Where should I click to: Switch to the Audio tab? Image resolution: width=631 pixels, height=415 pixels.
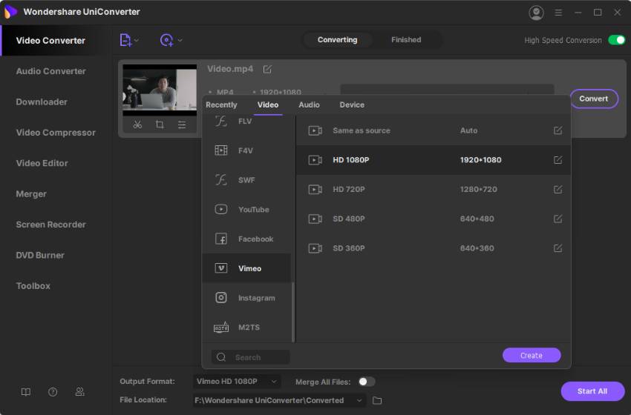point(309,104)
